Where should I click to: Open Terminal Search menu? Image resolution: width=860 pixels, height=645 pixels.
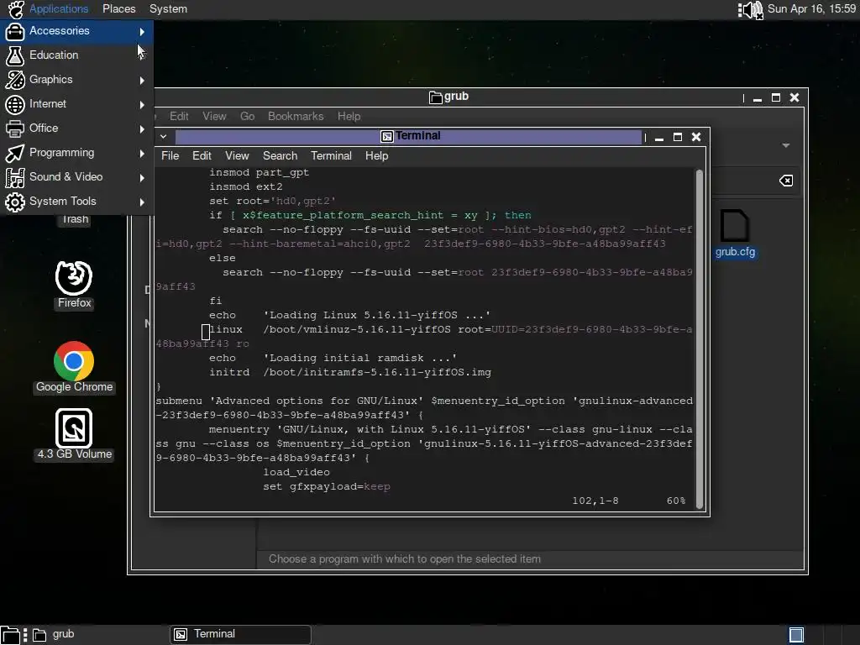pyautogui.click(x=280, y=155)
